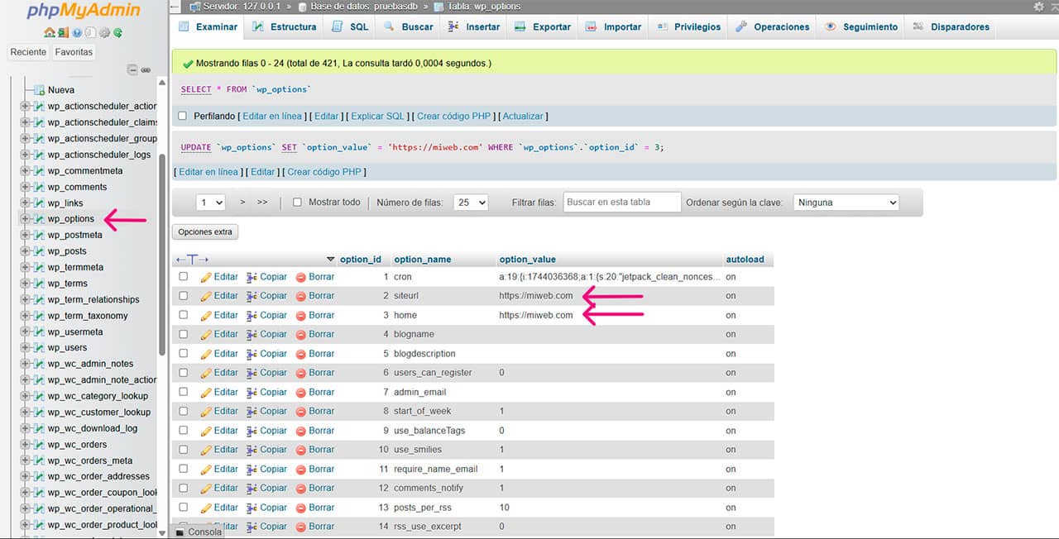The width and height of the screenshot is (1059, 539).
Task: Open the page number dropdown
Action: click(211, 203)
